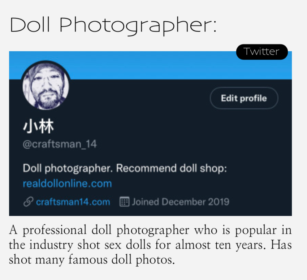This screenshot has height=280, width=307.
Task: Select the @craftsman_14 handle text
Action: pyautogui.click(x=60, y=144)
